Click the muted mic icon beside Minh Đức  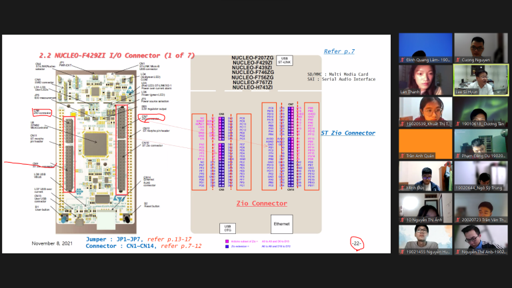(403, 188)
